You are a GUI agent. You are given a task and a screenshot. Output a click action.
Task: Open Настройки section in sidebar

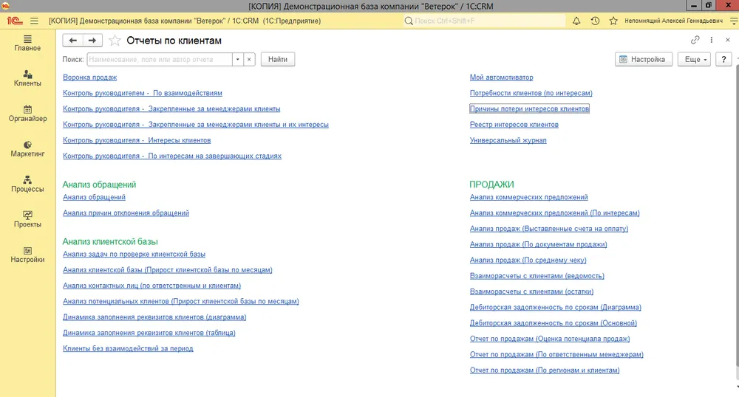27,255
